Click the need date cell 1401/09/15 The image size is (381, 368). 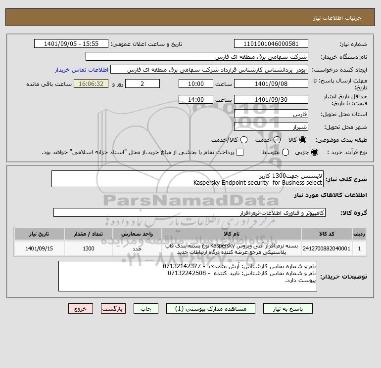39,248
